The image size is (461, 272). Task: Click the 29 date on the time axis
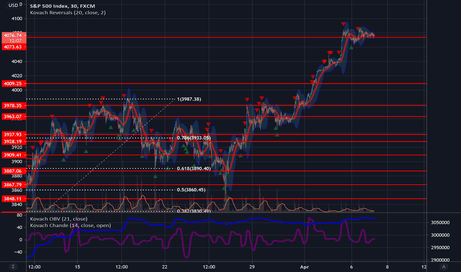click(x=252, y=267)
